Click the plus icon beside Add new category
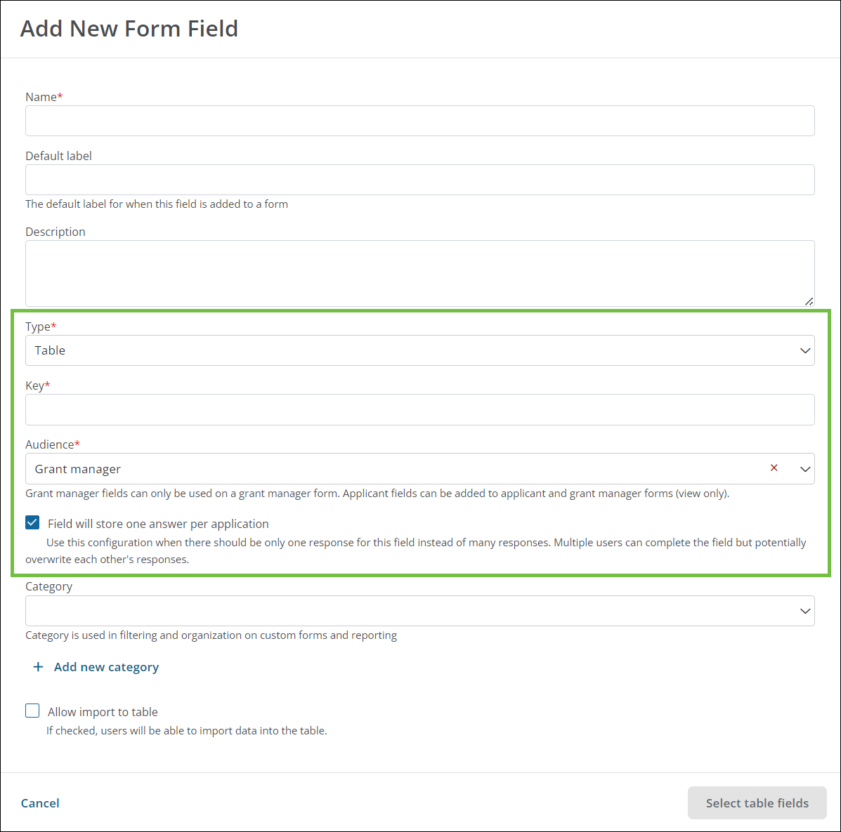Screen dimensions: 841x832 tap(38, 666)
